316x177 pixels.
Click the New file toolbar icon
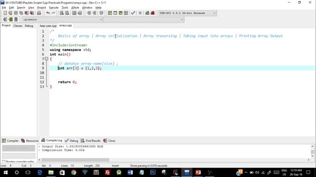coord(5,13)
